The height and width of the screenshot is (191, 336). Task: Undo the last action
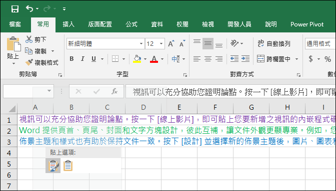click(29, 9)
